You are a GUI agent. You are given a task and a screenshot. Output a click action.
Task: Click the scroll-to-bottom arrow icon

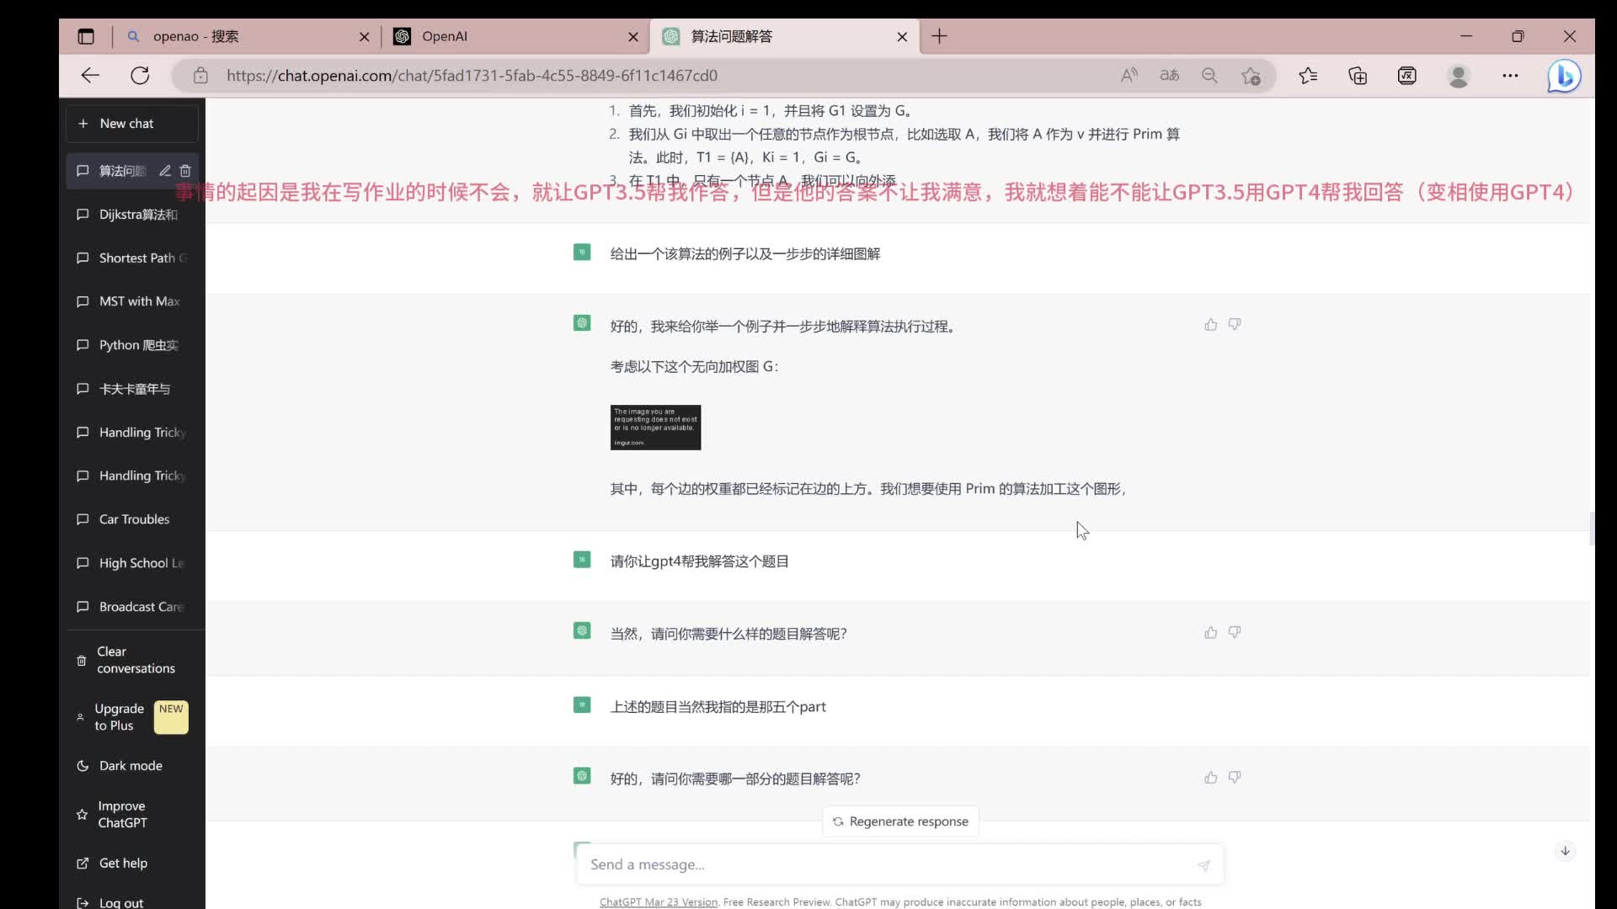(1565, 850)
